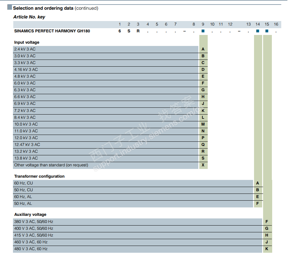Click code letter D beside 4.16 kV
The height and width of the screenshot is (266, 290).
click(x=203, y=70)
